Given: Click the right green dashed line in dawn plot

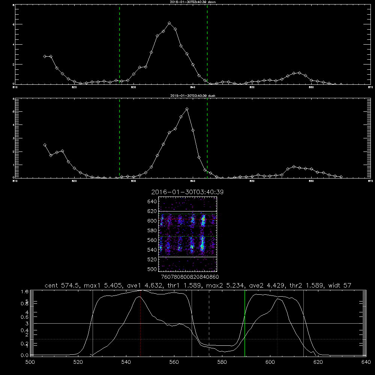Looking at the screenshot, I should 207,45.
